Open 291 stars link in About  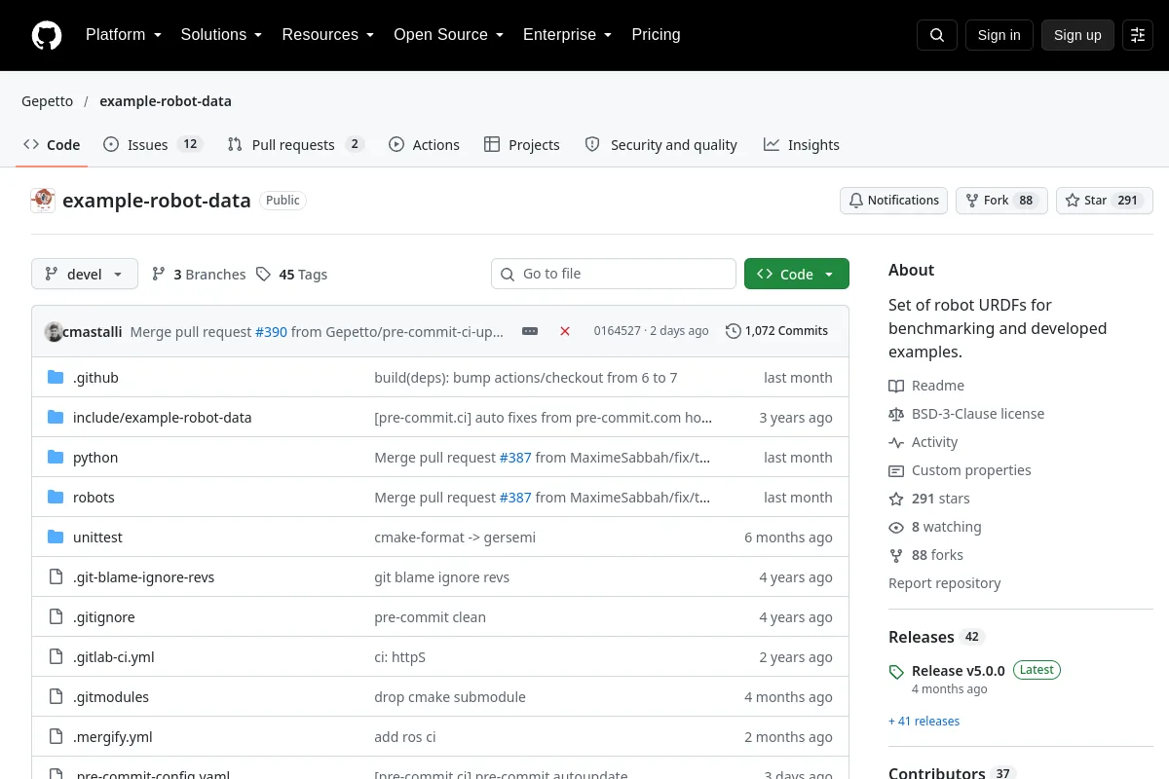tap(940, 499)
